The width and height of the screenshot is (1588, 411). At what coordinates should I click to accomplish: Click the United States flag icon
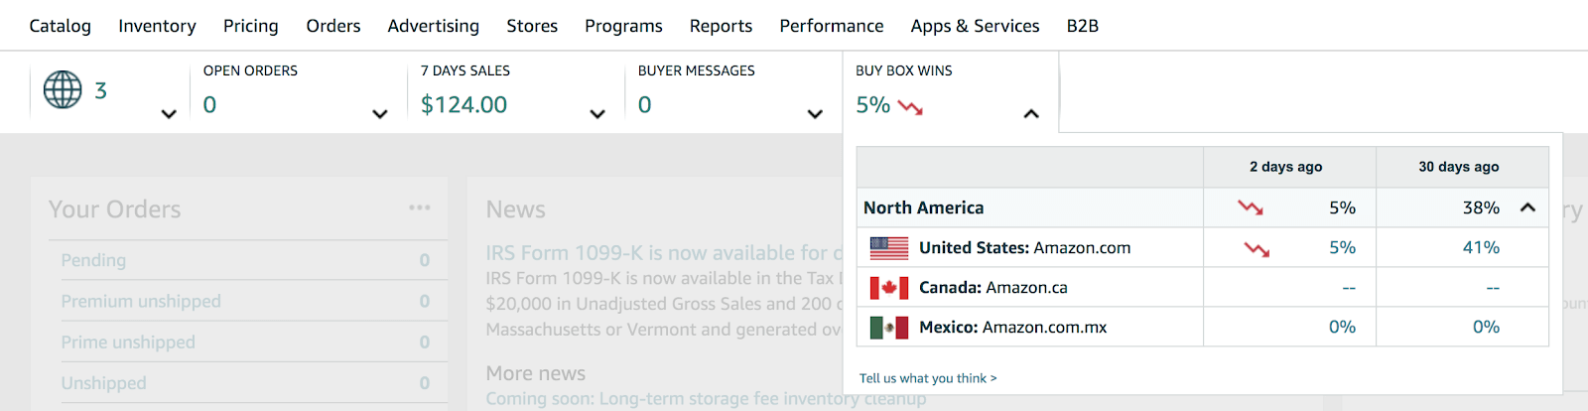pyautogui.click(x=889, y=248)
